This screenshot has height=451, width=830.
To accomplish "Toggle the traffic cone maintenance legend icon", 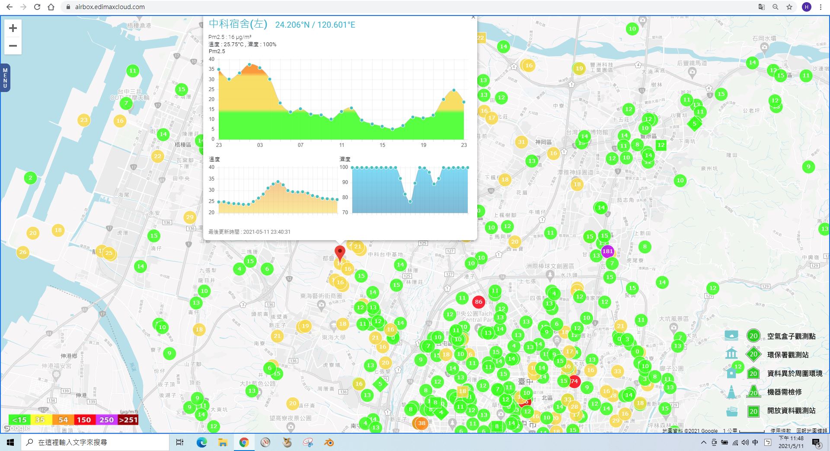I will [x=731, y=392].
